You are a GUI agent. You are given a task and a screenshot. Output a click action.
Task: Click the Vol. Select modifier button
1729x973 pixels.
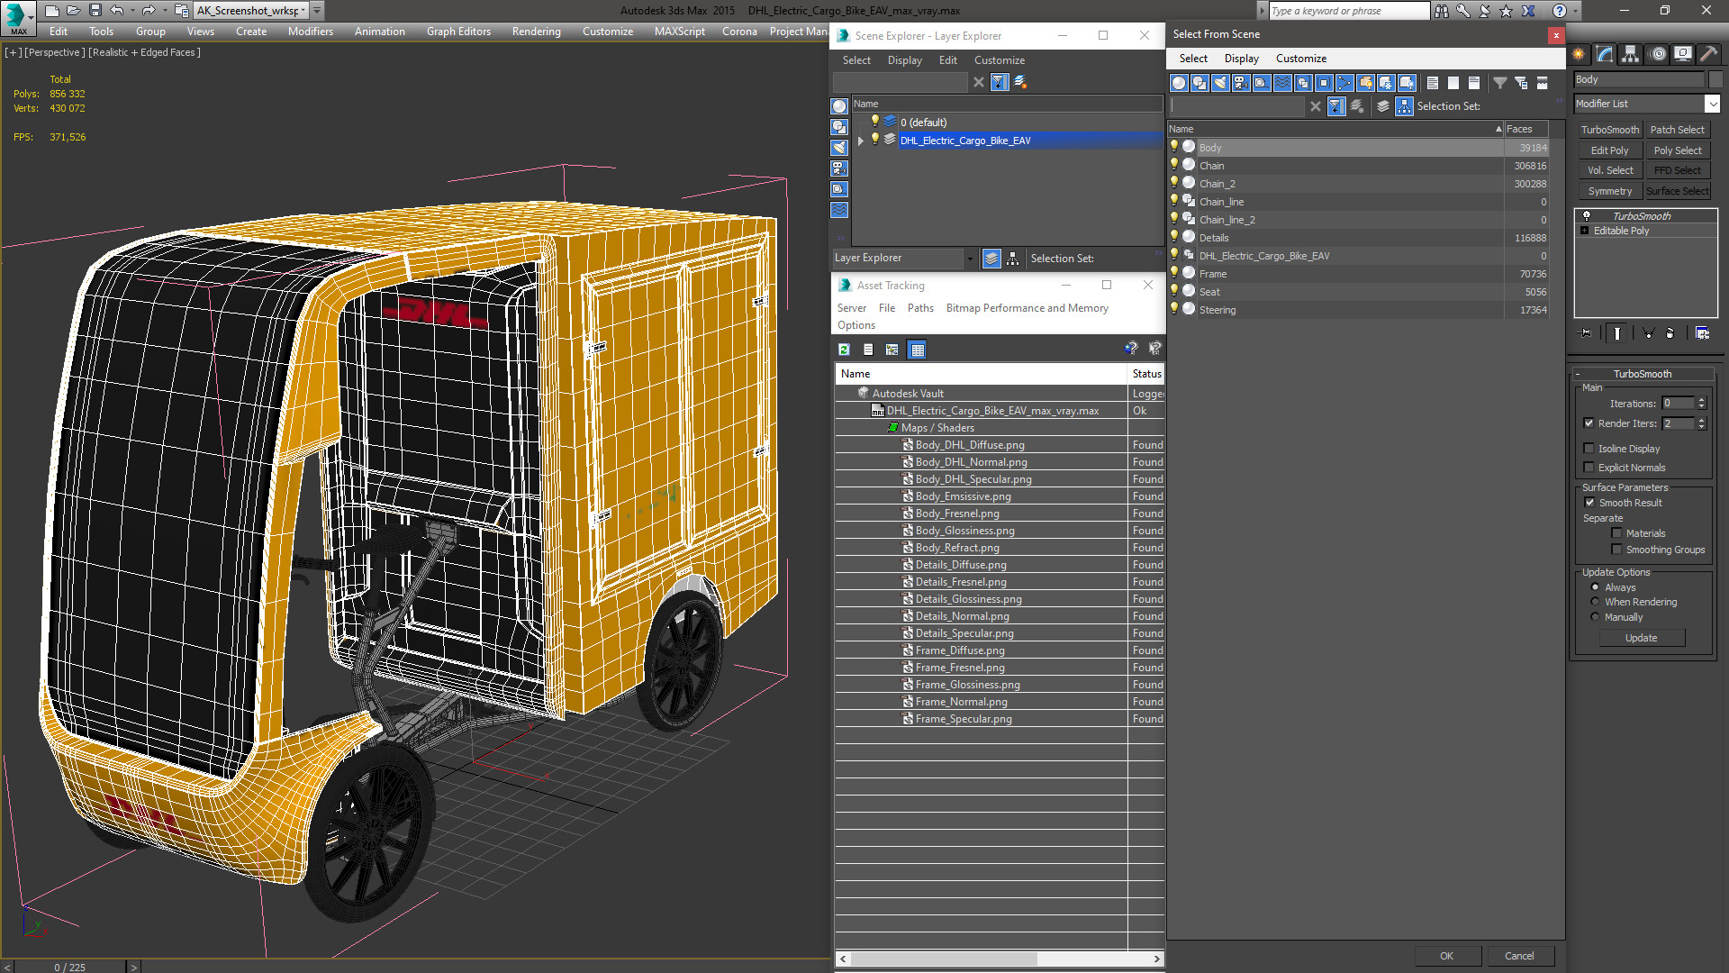(1609, 170)
